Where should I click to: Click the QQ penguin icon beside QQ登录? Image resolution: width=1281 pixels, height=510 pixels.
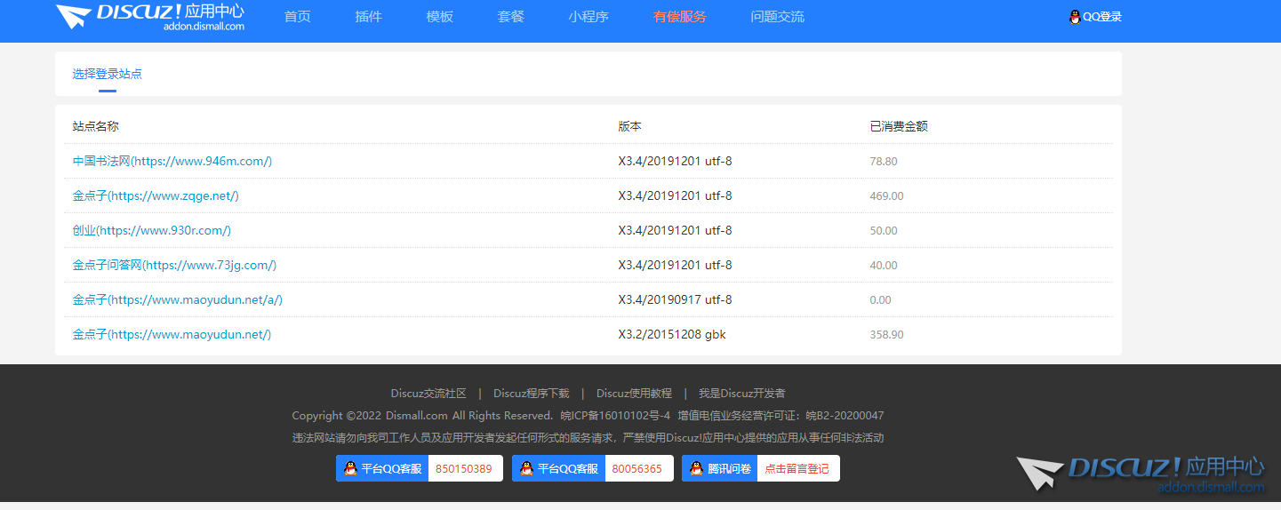tap(1075, 17)
